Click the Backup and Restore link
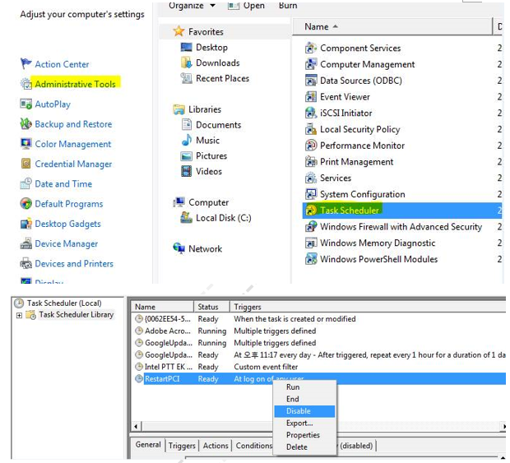Screen dimensions: 510x463 point(73,124)
